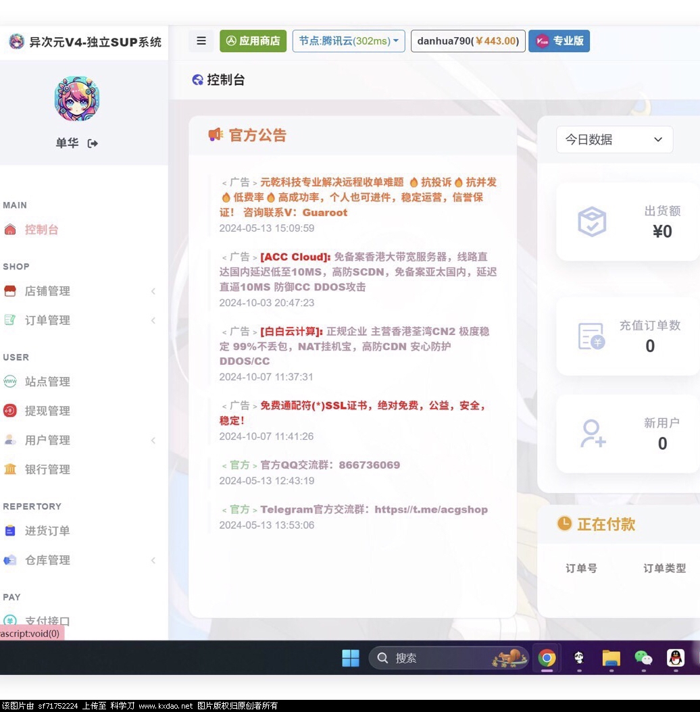Click the user avatar image

pyautogui.click(x=77, y=99)
